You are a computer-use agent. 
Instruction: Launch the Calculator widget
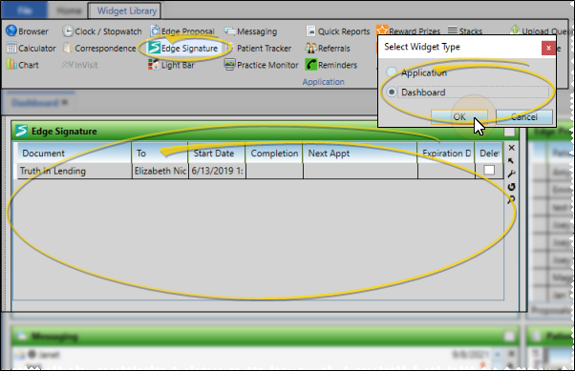point(32,48)
